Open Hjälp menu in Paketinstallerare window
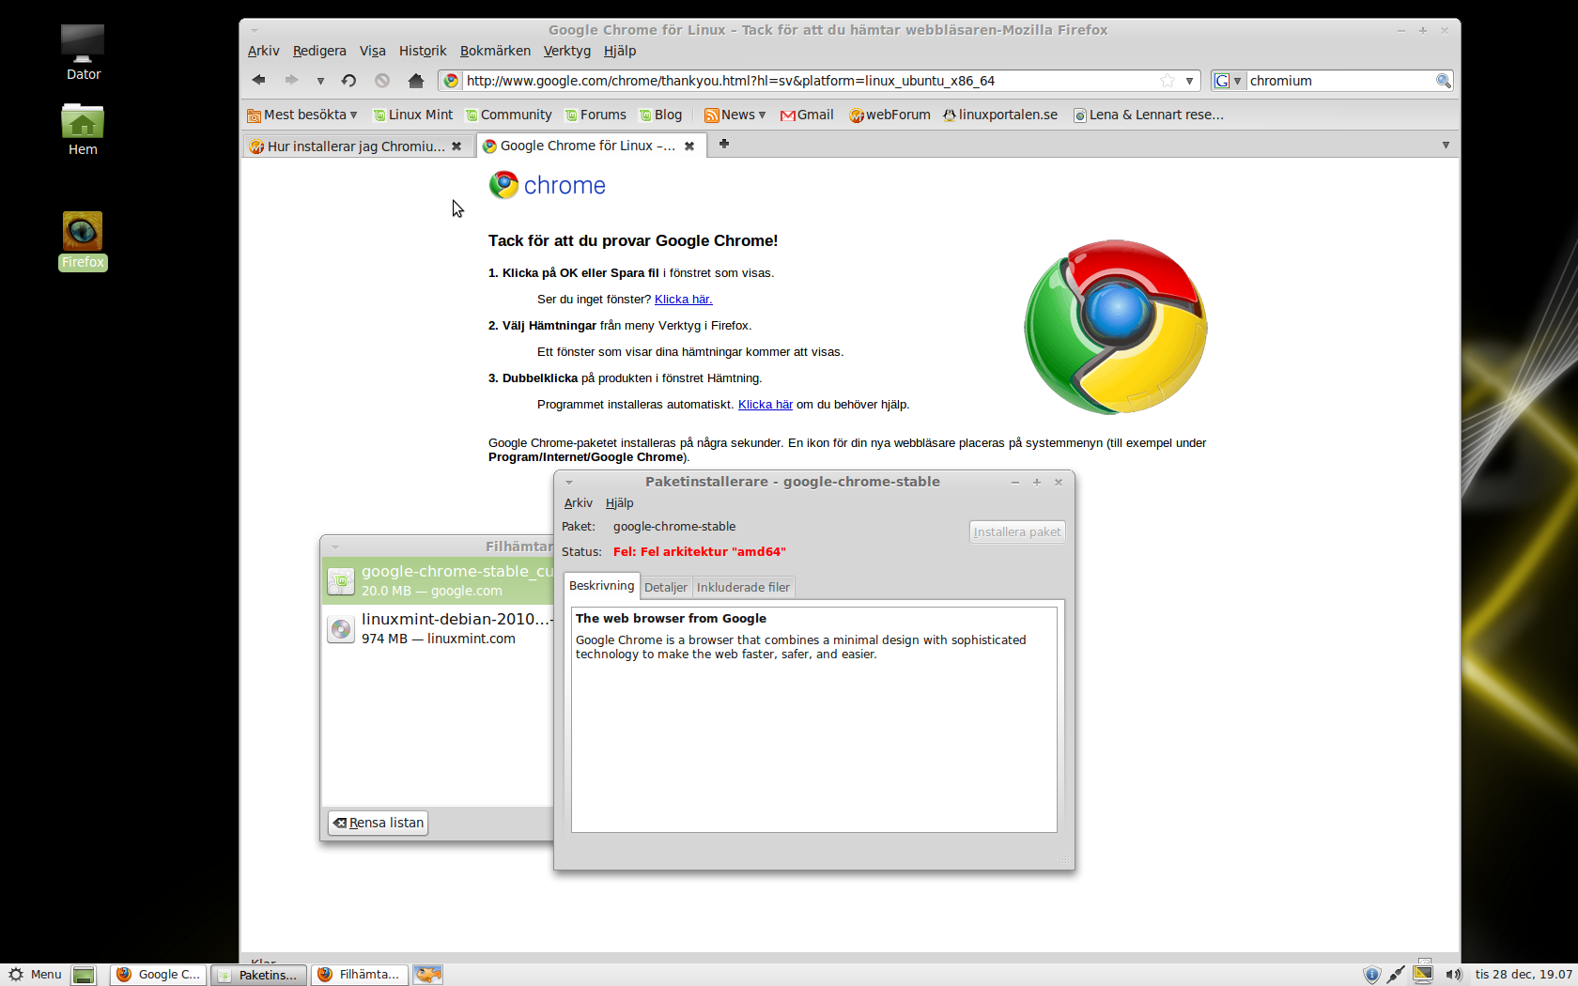 tap(619, 503)
